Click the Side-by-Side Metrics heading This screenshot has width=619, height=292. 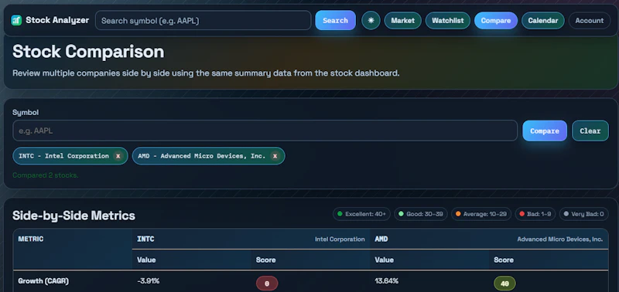tap(74, 216)
